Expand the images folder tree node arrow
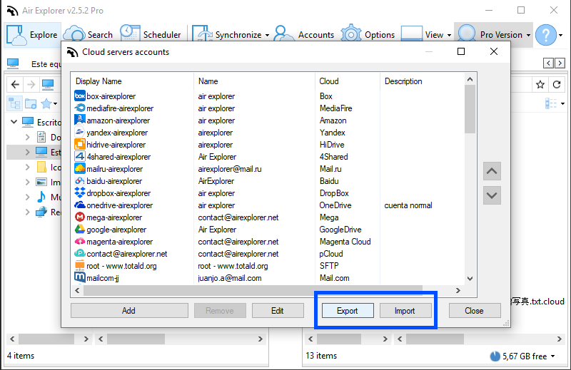Viewport: 571px width, 370px height. pyautogui.click(x=28, y=182)
